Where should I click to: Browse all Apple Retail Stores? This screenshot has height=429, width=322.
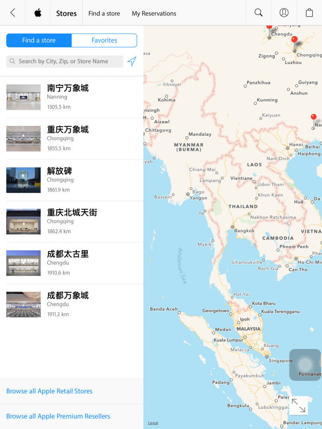pyautogui.click(x=49, y=391)
